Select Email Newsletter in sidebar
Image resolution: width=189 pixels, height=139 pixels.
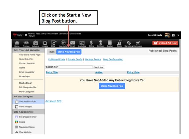[x=27, y=72]
